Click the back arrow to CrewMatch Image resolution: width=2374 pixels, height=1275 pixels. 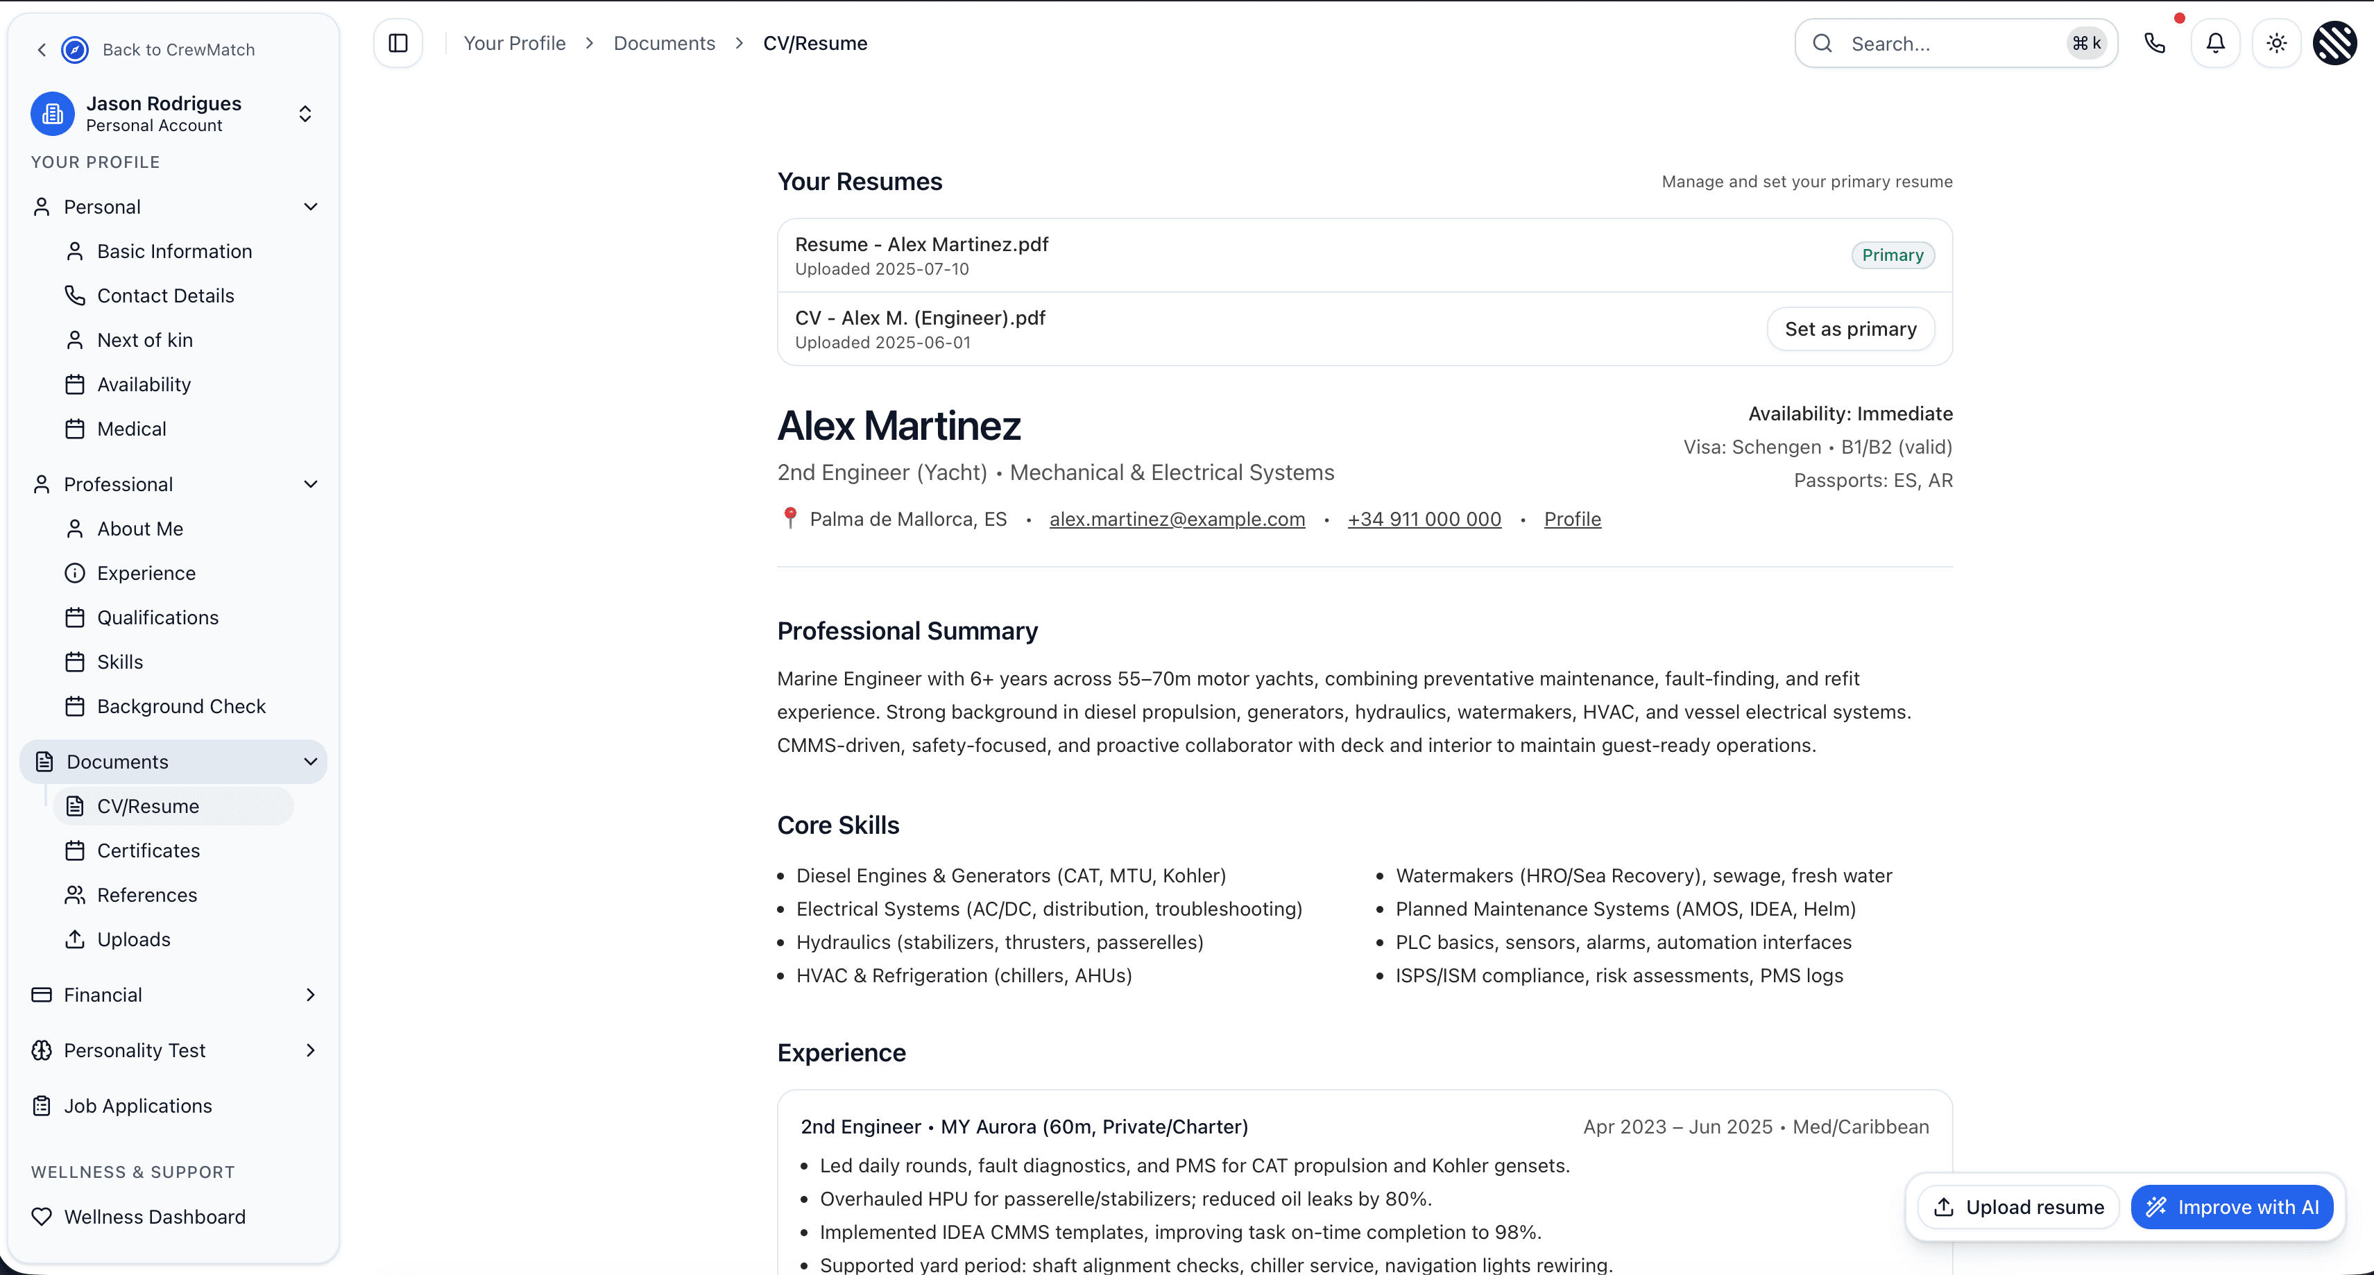[x=42, y=50]
